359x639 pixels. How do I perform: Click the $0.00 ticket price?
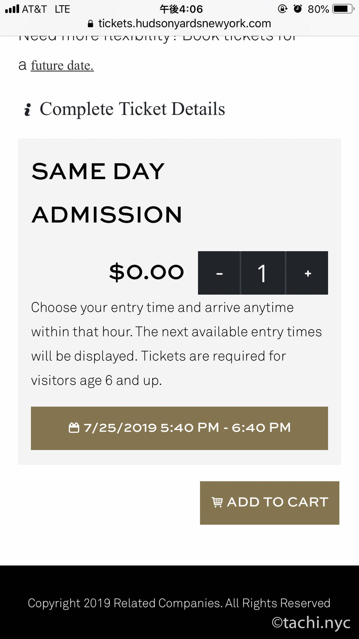tap(146, 272)
